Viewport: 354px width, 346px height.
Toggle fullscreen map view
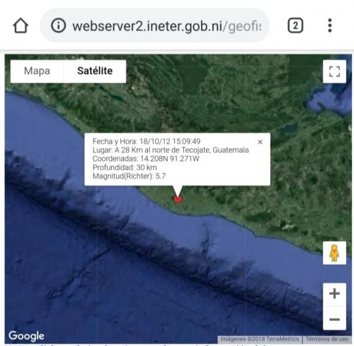click(334, 71)
